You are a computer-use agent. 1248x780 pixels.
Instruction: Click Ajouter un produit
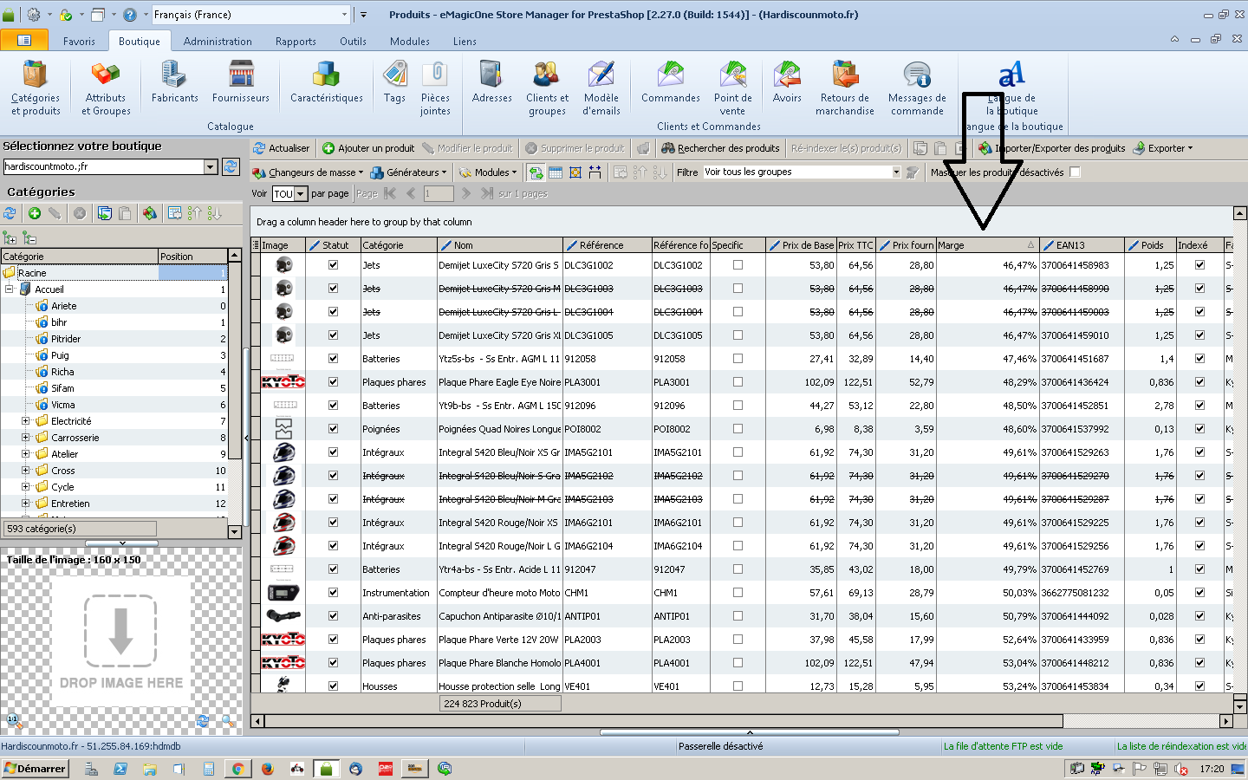point(368,148)
